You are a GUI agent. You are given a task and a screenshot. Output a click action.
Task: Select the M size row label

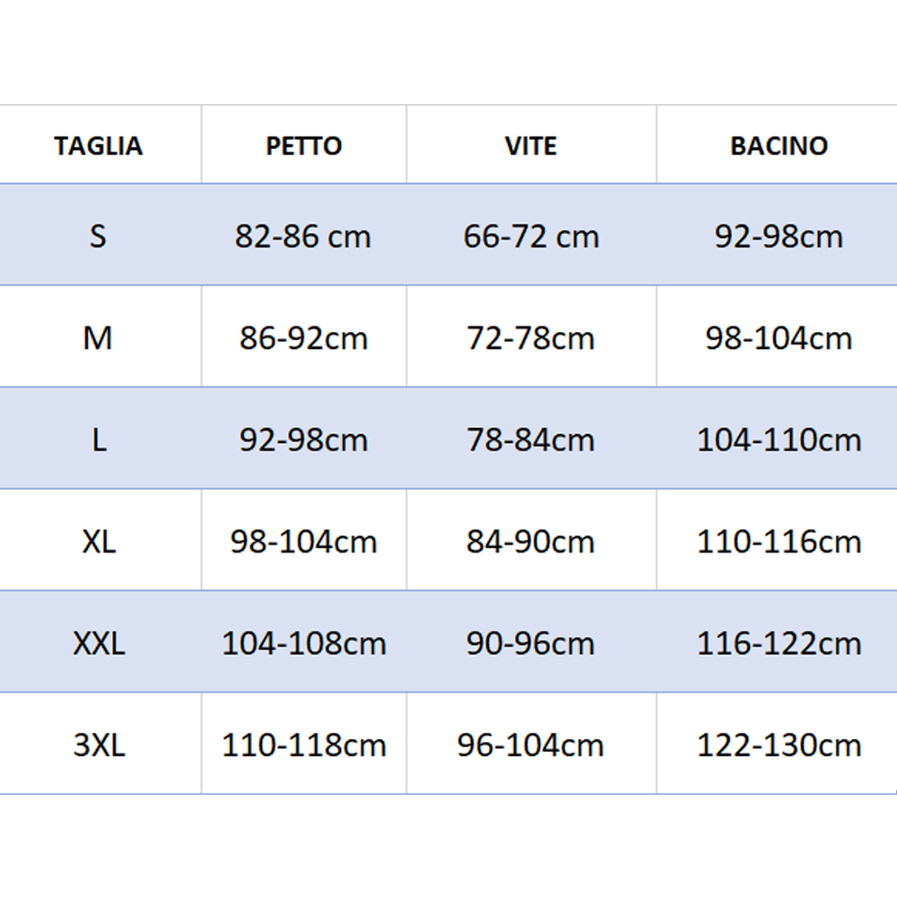pyautogui.click(x=98, y=338)
